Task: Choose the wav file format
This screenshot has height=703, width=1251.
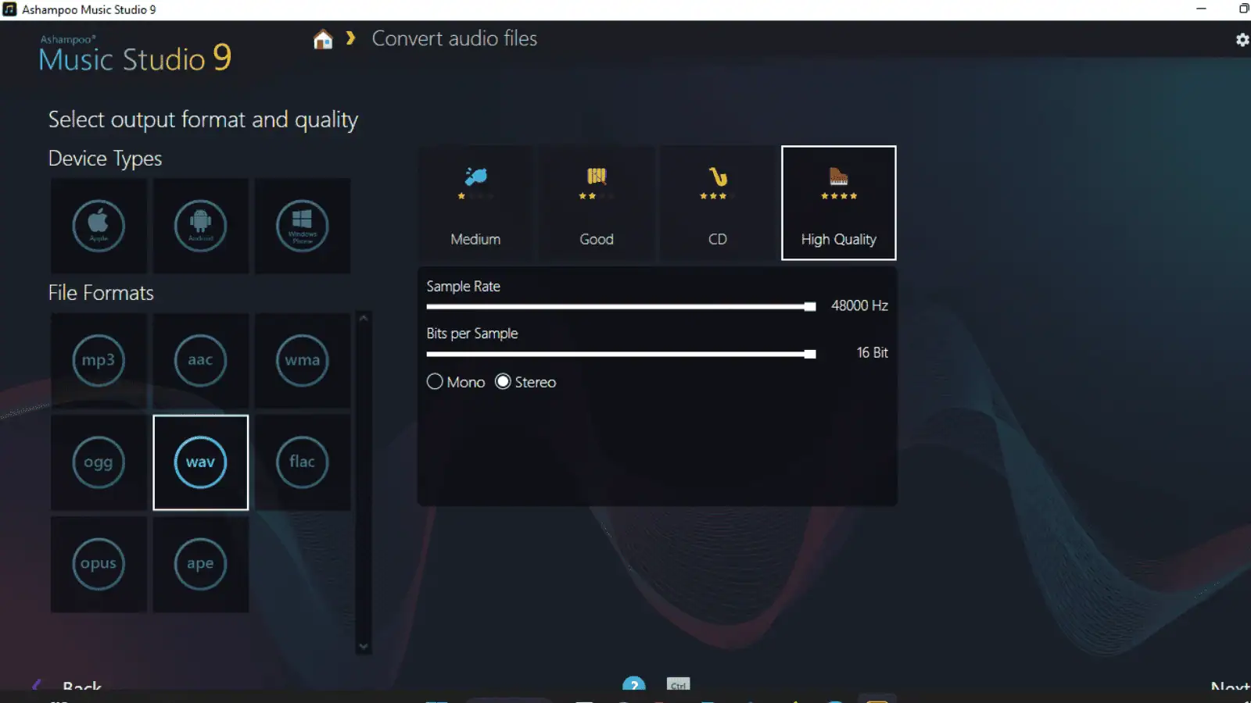Action: (200, 462)
